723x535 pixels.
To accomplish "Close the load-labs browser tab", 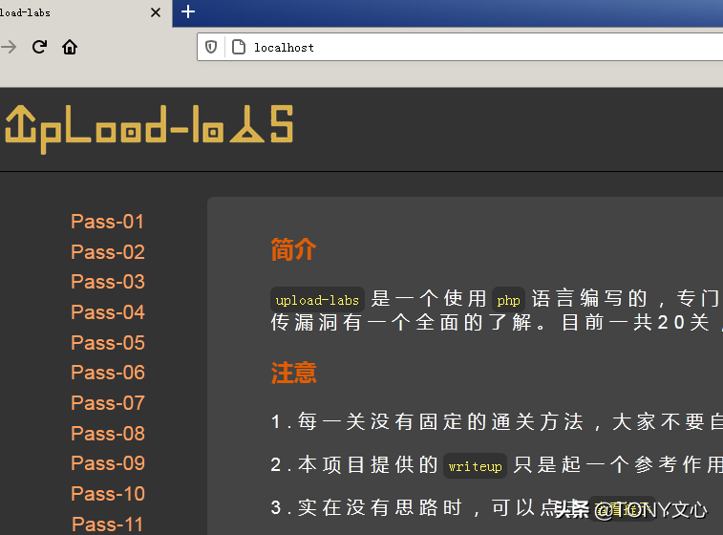I will [x=156, y=12].
